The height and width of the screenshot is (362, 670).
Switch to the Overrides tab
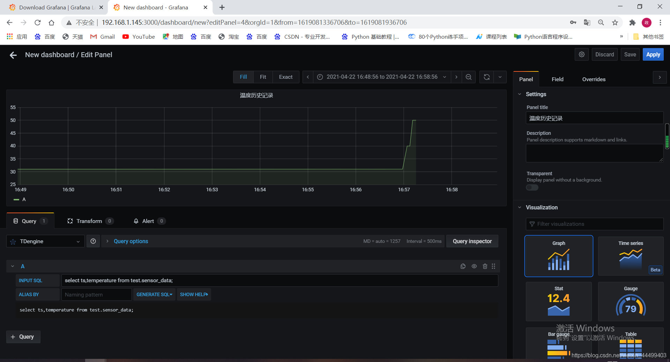(594, 79)
